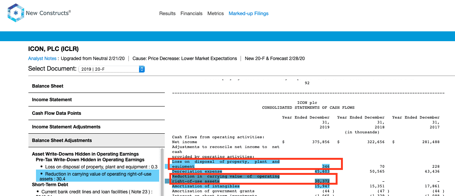Viewport: 455px width, 196px height.
Task: Click the ICON, PLC (ICLR) title
Action: [53, 49]
